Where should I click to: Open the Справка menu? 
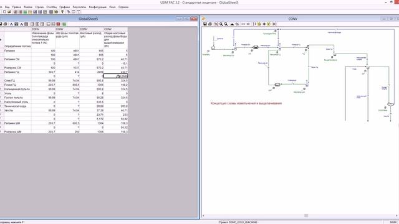point(123,7)
